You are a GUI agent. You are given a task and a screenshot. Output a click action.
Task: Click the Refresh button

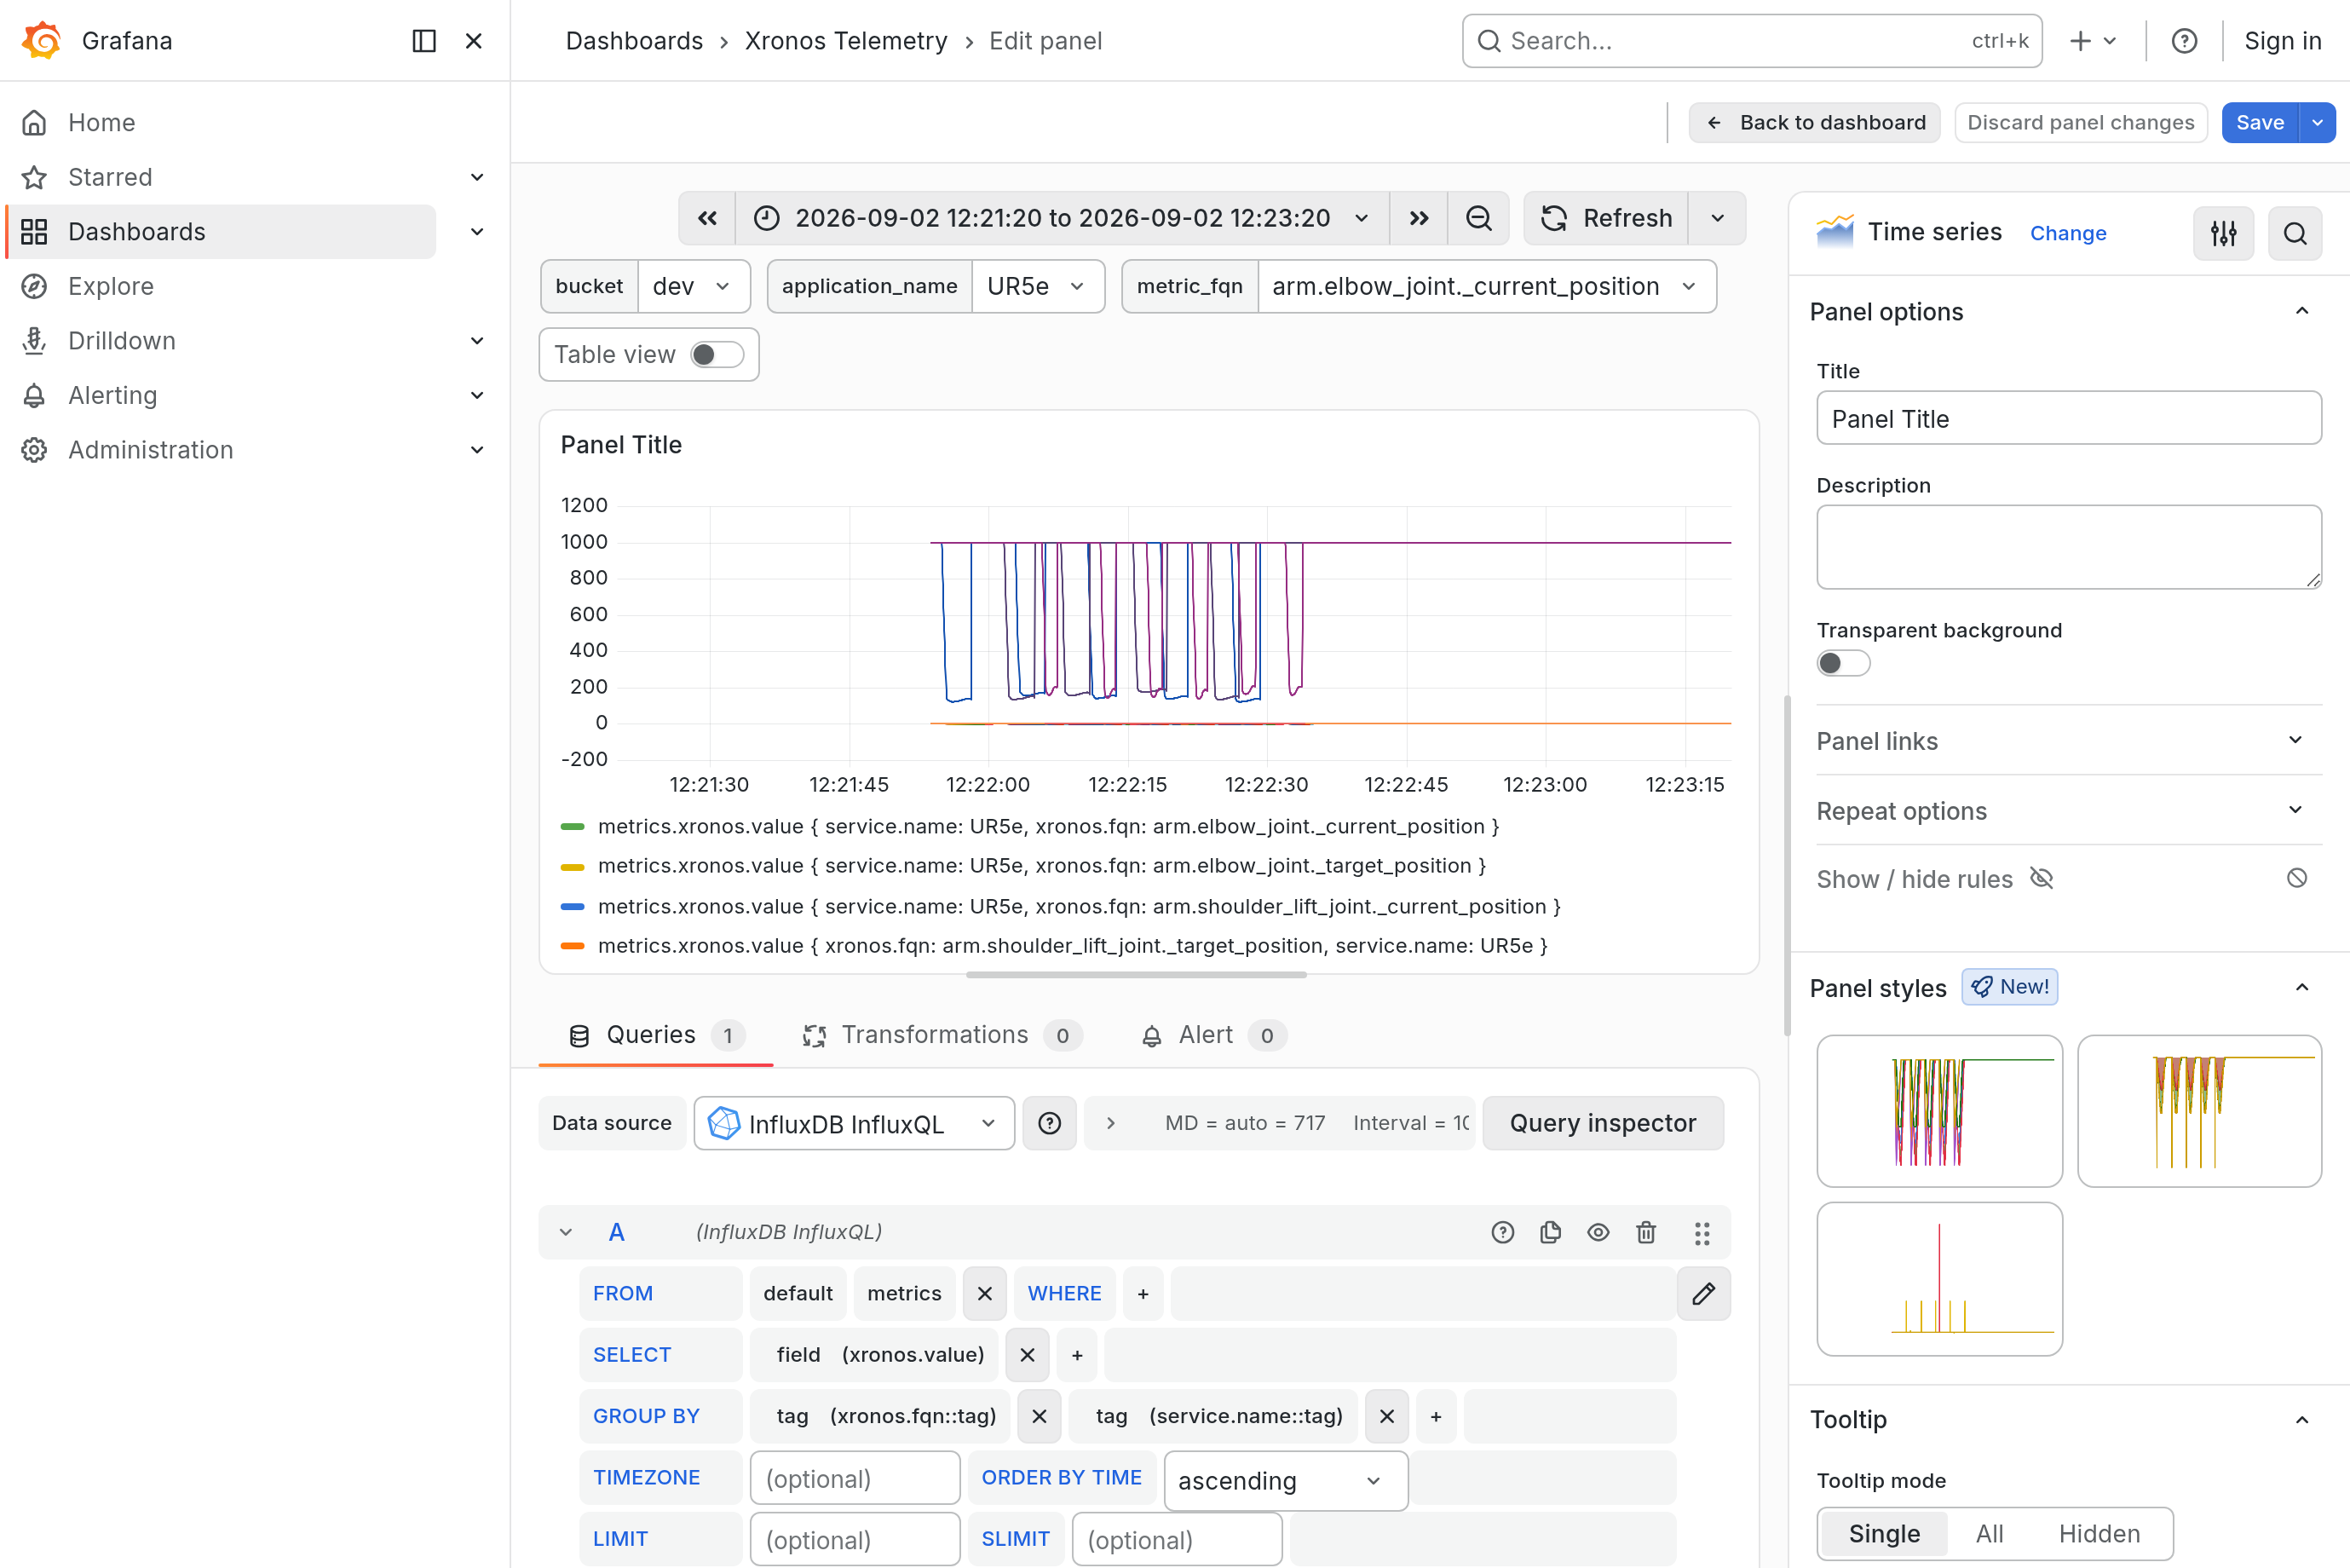point(1606,218)
